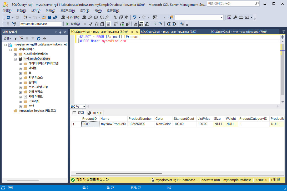Expand 시스템 데이터베이스 folder
This screenshot has height=191, width=287.
(x=15, y=54)
